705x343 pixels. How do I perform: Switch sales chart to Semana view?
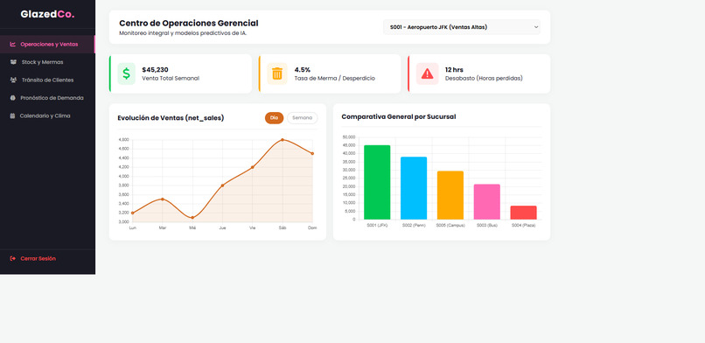point(302,118)
